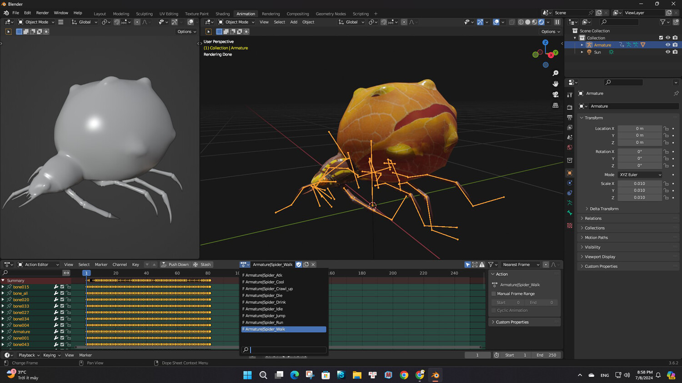The width and height of the screenshot is (682, 383).
Task: Open the Render Properties tab icon
Action: tap(570, 107)
